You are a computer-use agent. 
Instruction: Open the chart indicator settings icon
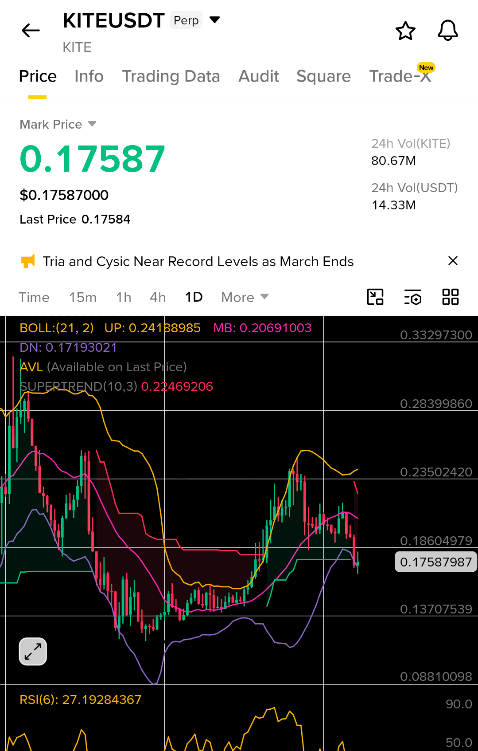coord(413,297)
